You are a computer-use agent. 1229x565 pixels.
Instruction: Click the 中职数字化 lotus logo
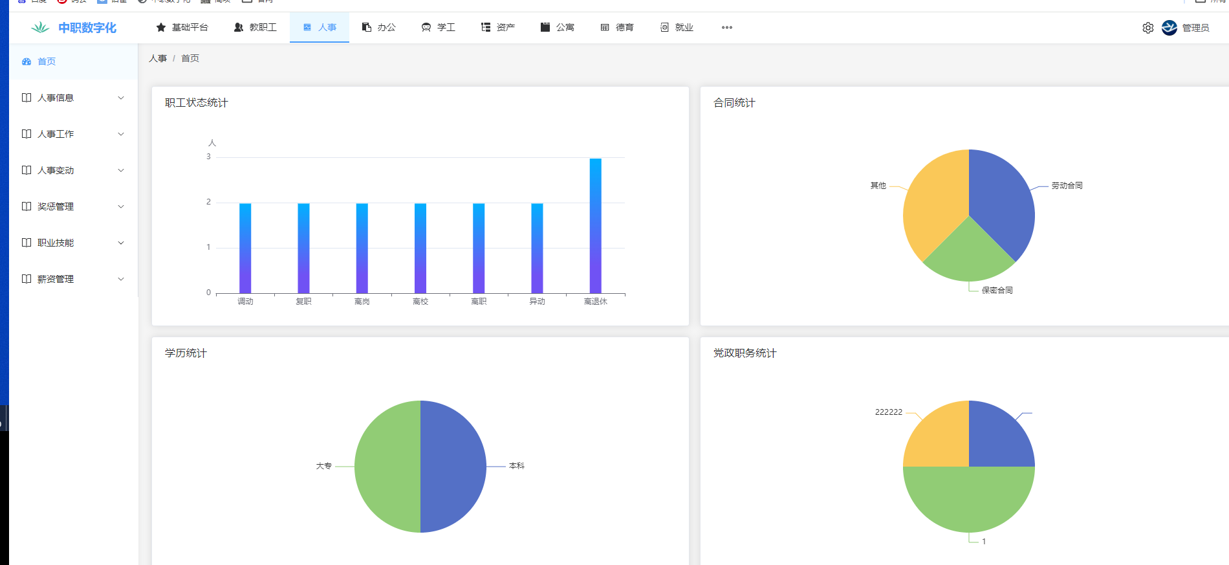[x=40, y=28]
